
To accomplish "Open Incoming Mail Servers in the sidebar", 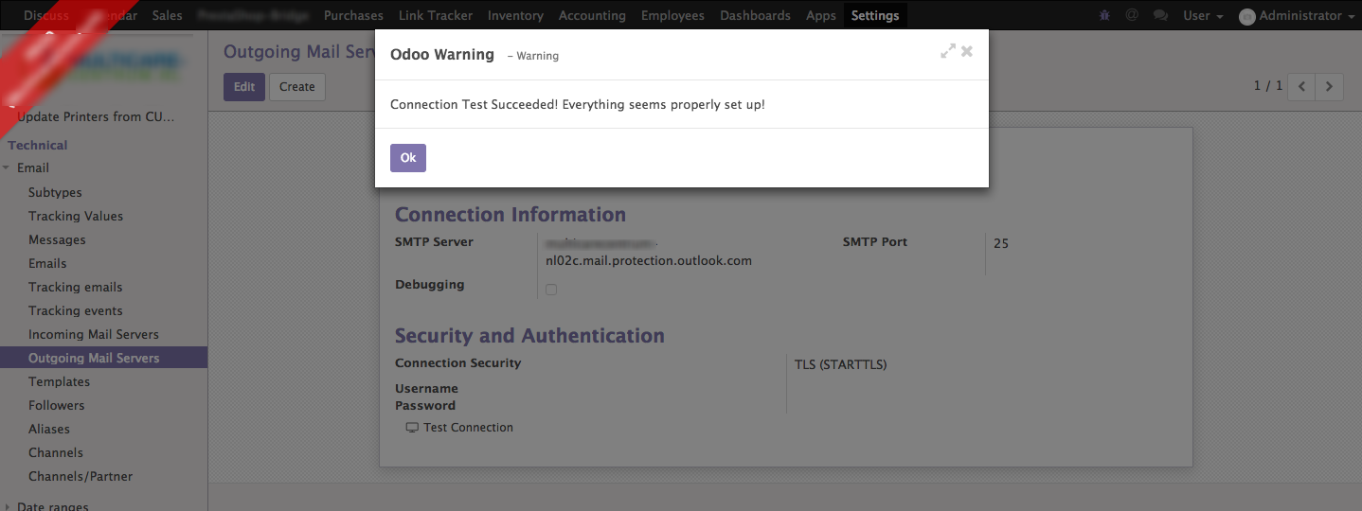I will (94, 334).
